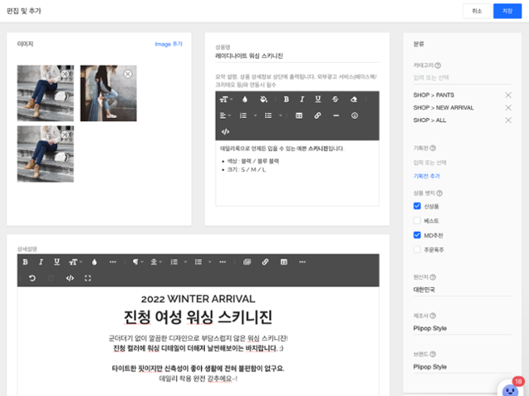
Task: Open text color picker in 상세설명 editor
Action: coord(94,262)
